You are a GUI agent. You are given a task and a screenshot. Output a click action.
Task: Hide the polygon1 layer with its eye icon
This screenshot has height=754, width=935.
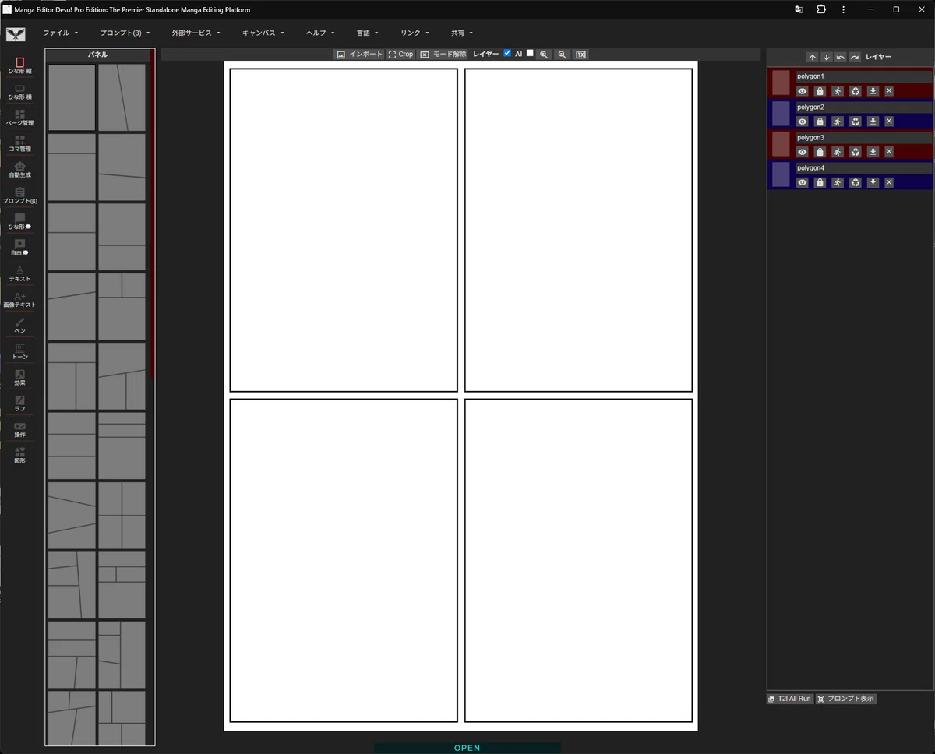(x=802, y=91)
